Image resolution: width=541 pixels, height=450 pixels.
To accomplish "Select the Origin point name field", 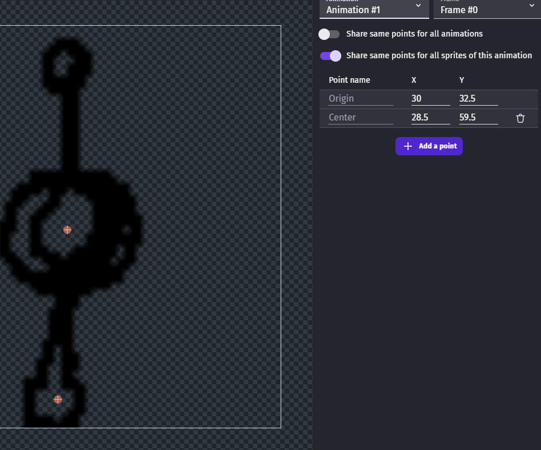I will (361, 99).
